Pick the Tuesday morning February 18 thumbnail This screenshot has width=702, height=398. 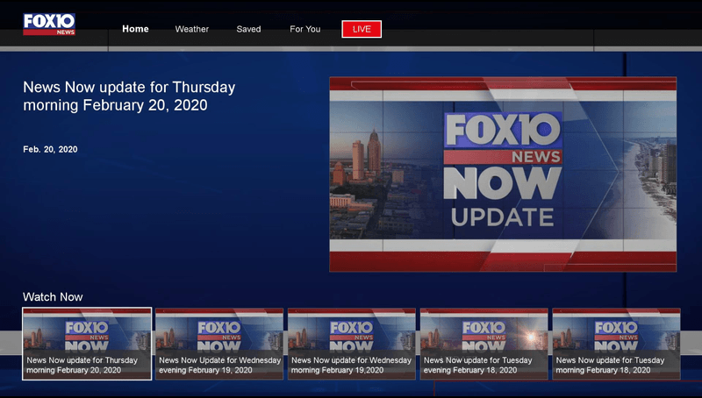tap(615, 333)
